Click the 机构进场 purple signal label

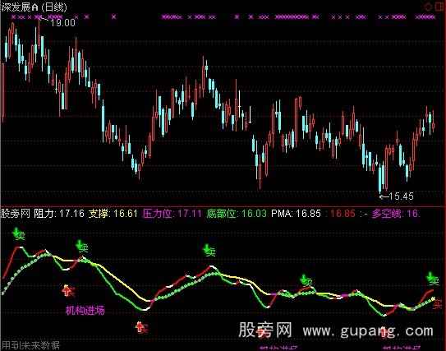coord(85,310)
